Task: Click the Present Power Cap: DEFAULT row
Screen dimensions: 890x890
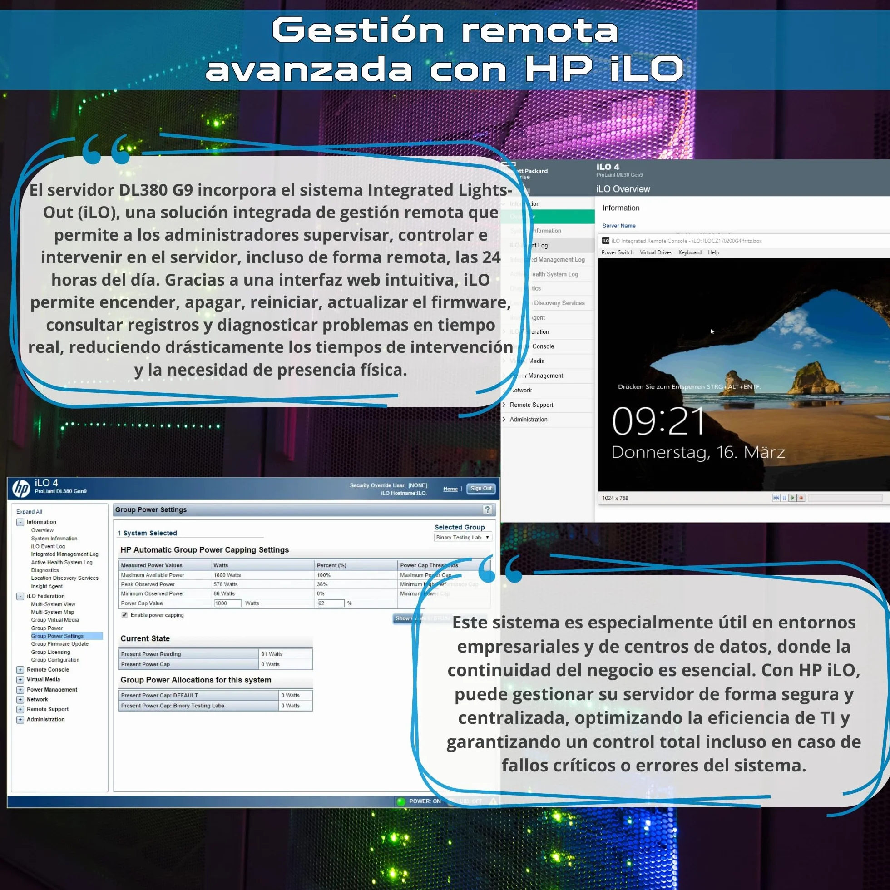Action: 215,696
